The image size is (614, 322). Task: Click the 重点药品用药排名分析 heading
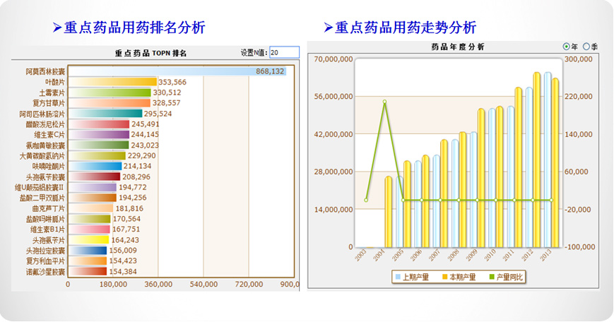click(x=134, y=28)
